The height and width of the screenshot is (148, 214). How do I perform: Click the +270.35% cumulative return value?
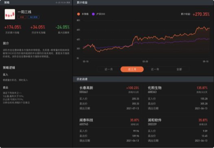pos(201,14)
